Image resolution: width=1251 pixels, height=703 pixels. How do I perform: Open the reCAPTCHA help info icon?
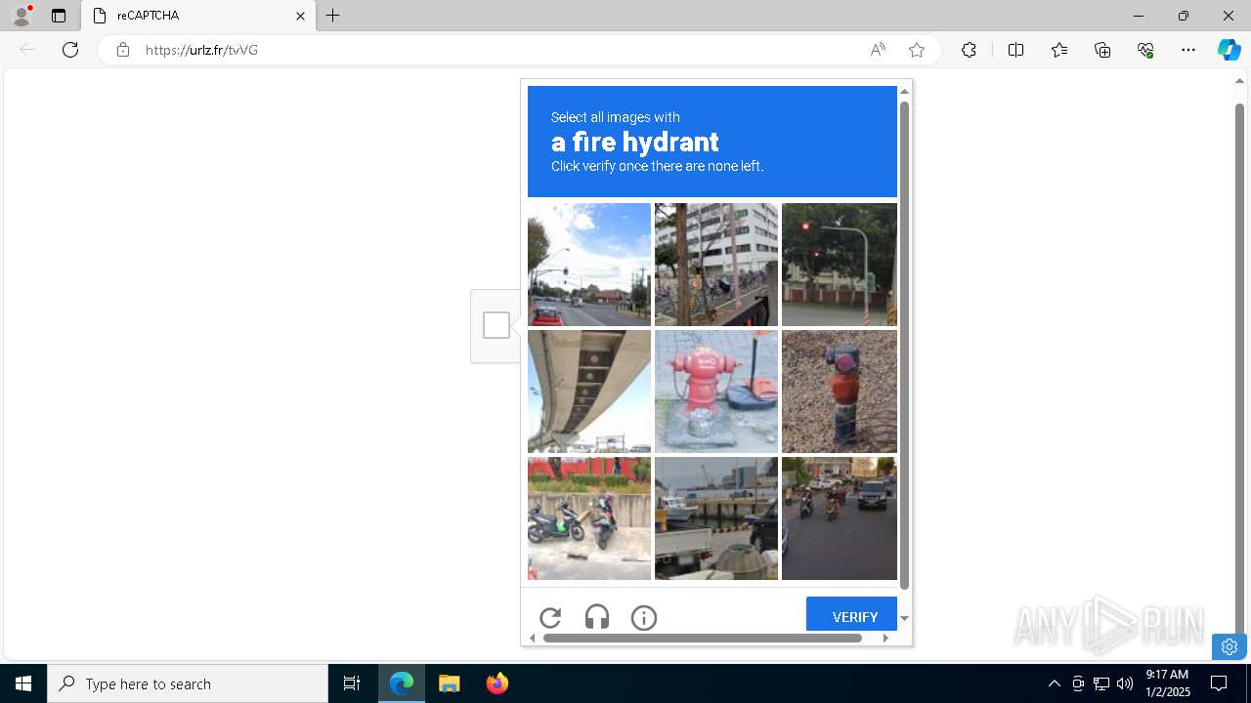(644, 617)
